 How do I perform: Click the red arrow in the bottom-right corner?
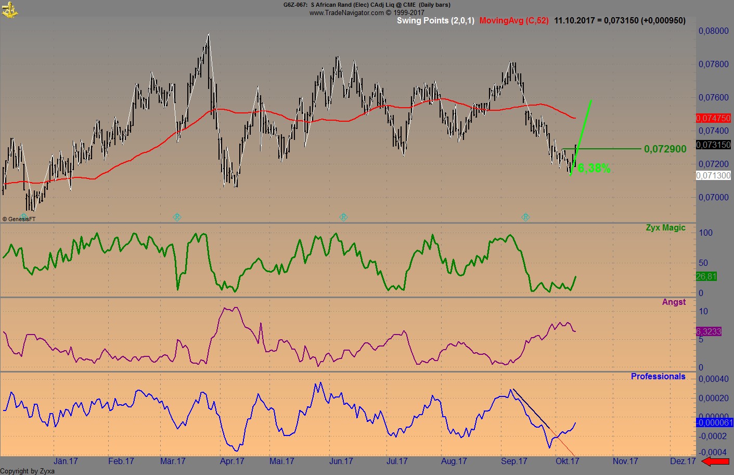[716, 461]
